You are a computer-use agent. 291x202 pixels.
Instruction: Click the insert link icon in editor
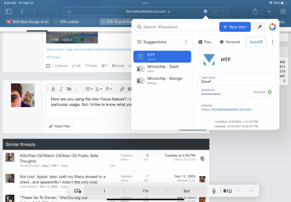click(x=122, y=89)
